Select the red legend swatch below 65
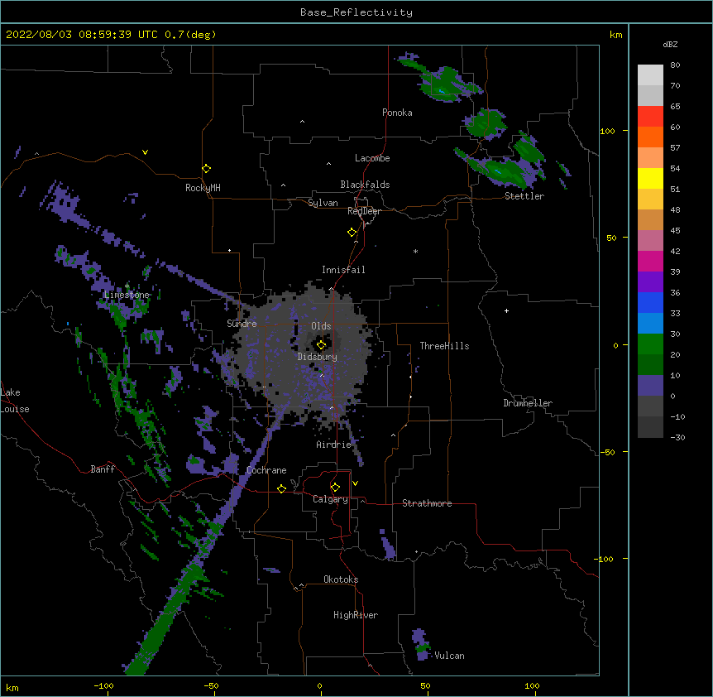The width and height of the screenshot is (713, 697). pyautogui.click(x=650, y=116)
